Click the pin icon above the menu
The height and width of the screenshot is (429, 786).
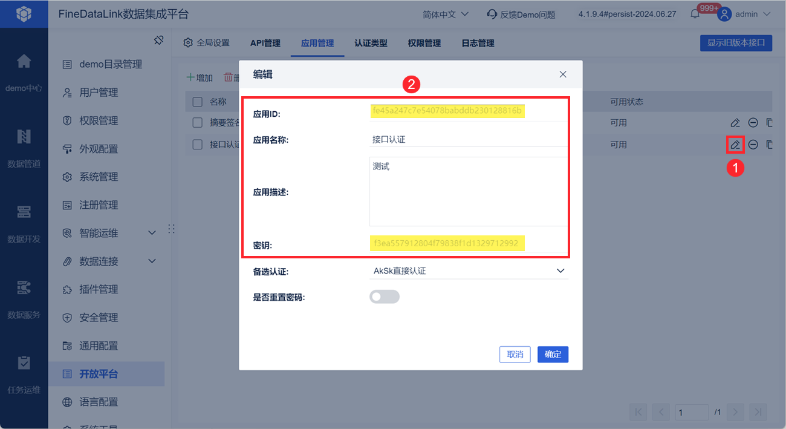(158, 40)
